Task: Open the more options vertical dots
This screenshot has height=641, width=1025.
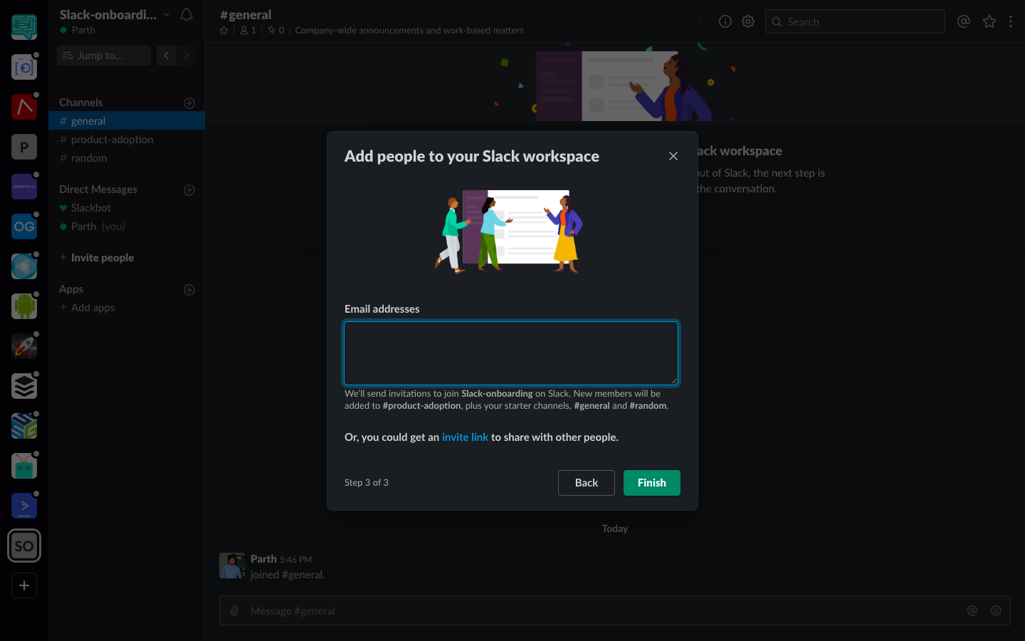Action: [1011, 21]
